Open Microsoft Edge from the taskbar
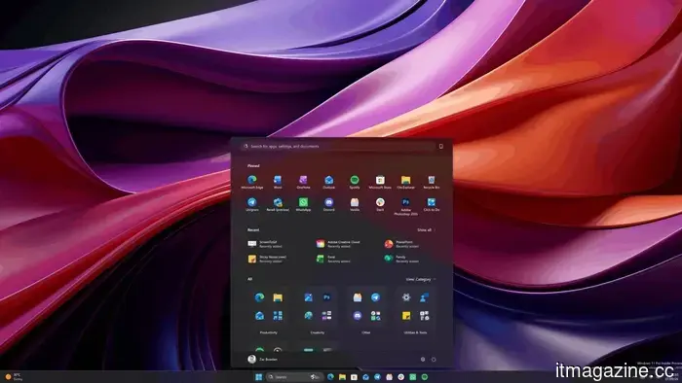 pos(330,376)
